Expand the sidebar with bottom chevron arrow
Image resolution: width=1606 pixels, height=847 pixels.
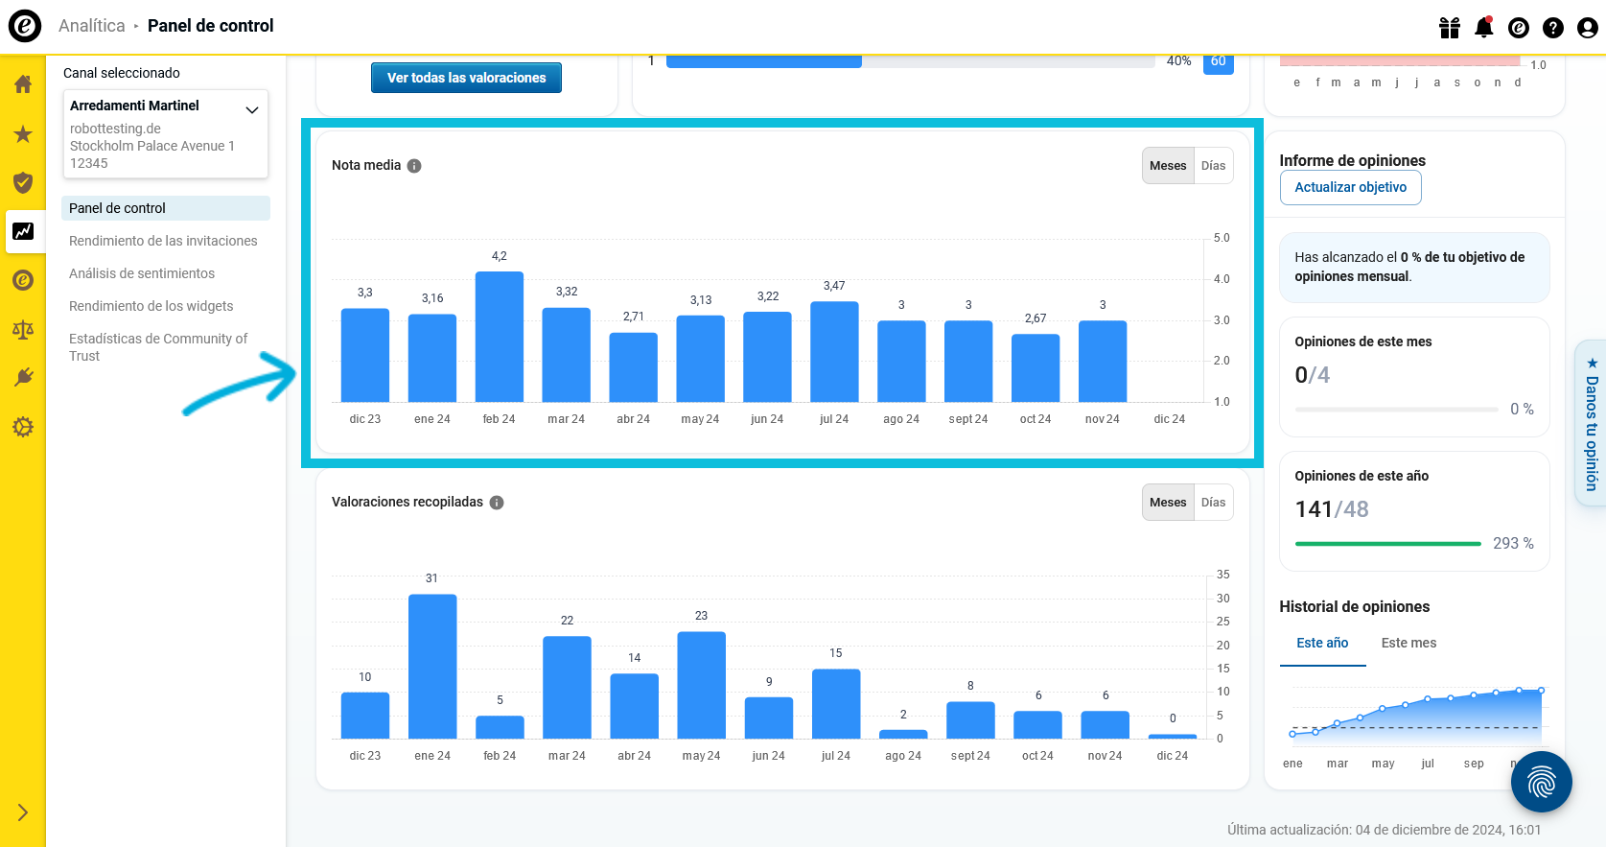point(23,812)
